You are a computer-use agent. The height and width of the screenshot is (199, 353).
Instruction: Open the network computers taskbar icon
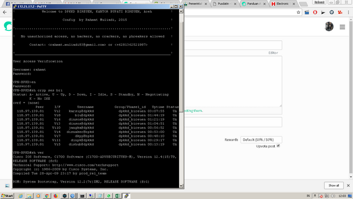[x=91, y=196]
